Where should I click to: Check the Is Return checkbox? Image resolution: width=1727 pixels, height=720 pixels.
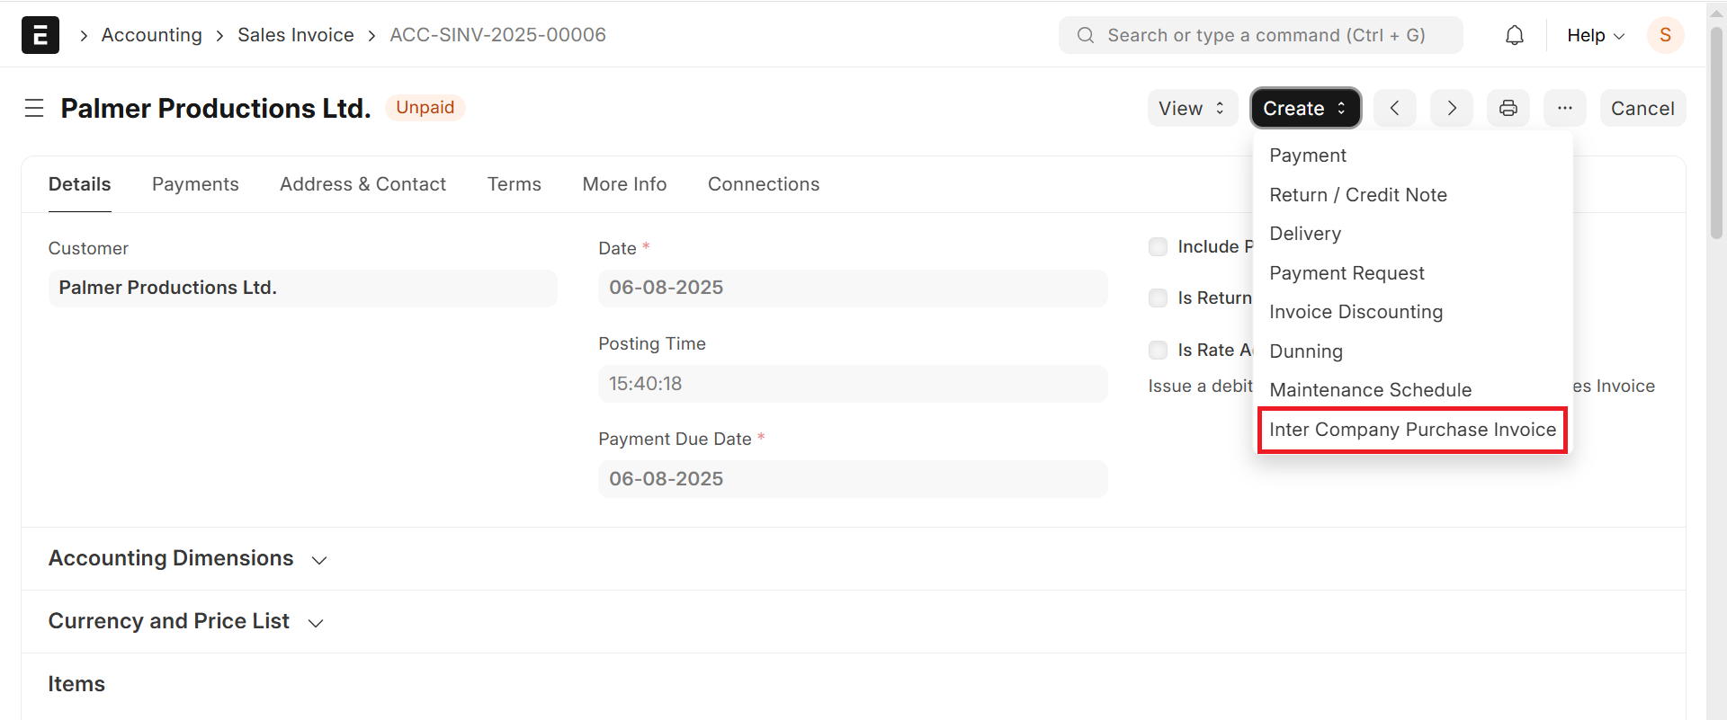click(x=1158, y=298)
